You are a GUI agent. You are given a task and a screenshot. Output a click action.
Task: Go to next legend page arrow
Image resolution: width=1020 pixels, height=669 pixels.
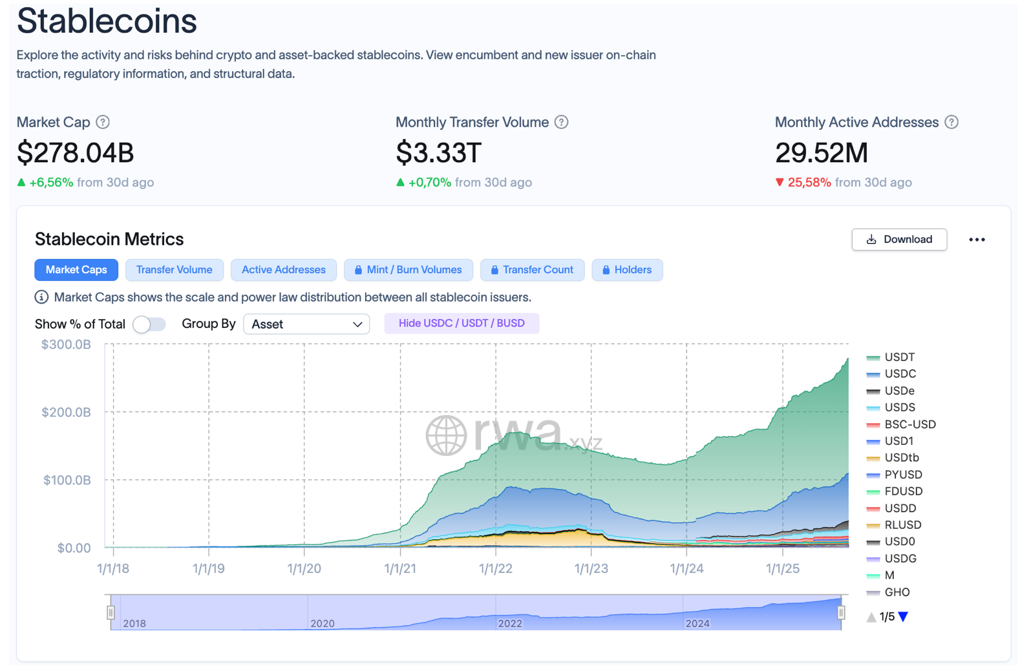(x=904, y=617)
